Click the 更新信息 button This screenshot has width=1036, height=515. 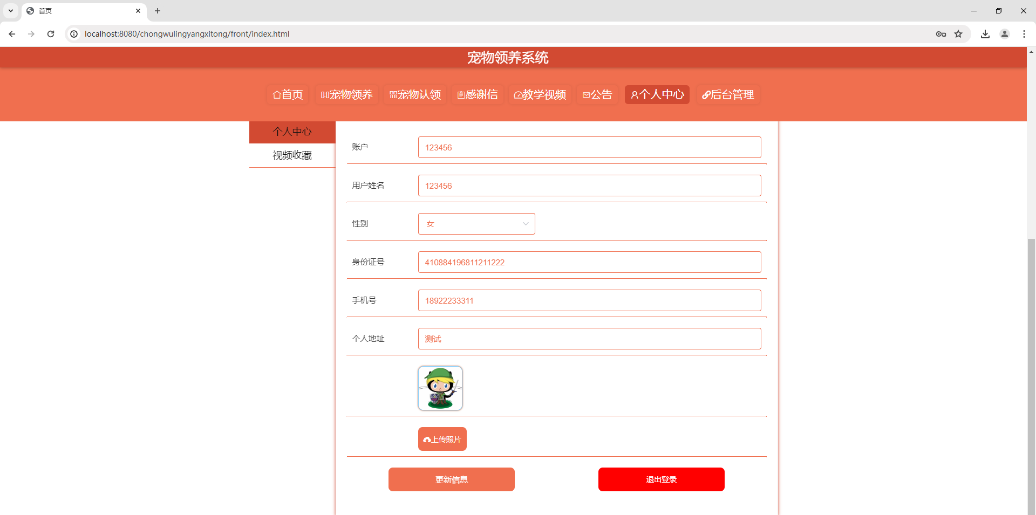[x=452, y=479]
